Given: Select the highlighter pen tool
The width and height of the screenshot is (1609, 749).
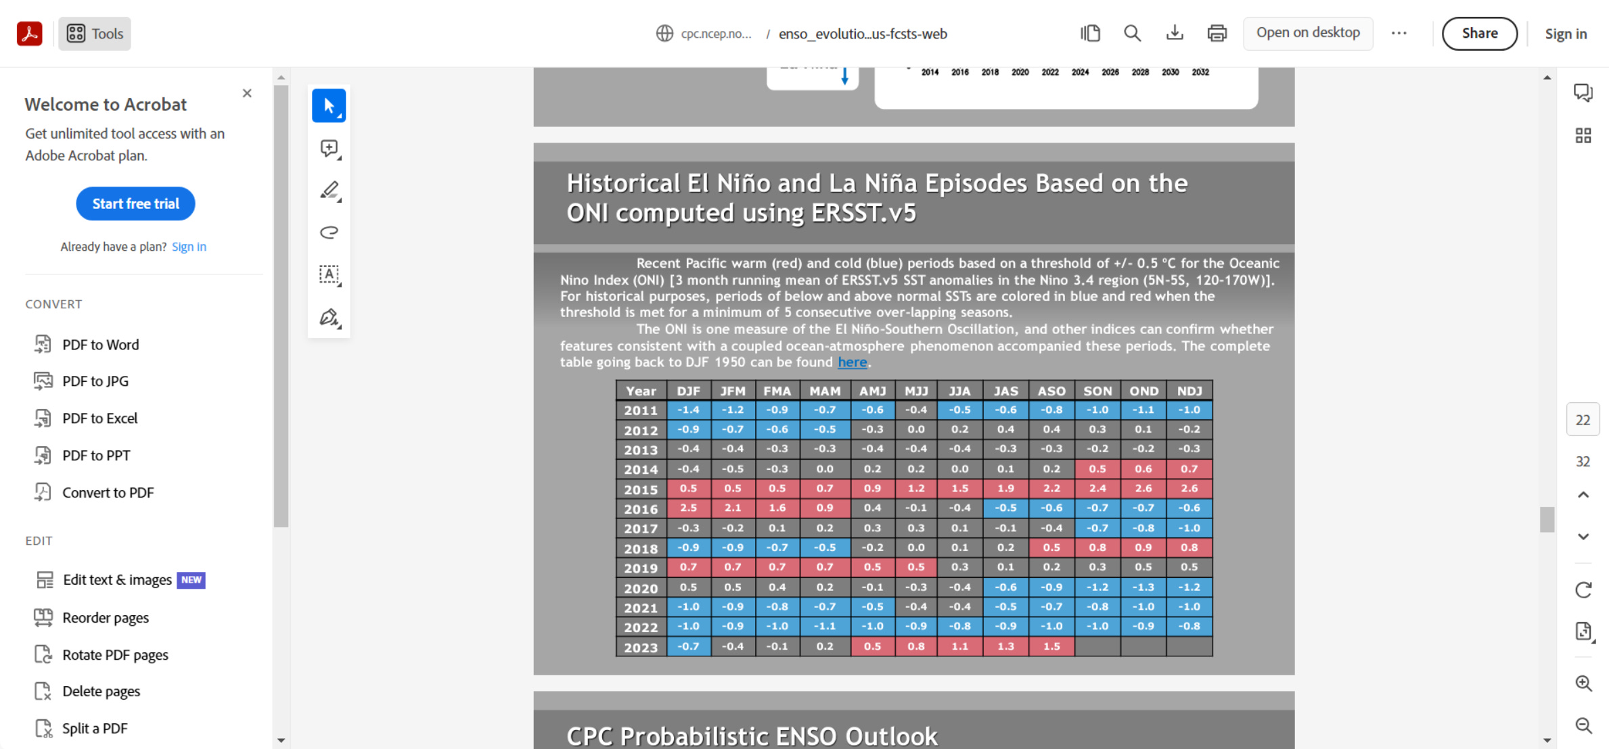Looking at the screenshot, I should [329, 191].
